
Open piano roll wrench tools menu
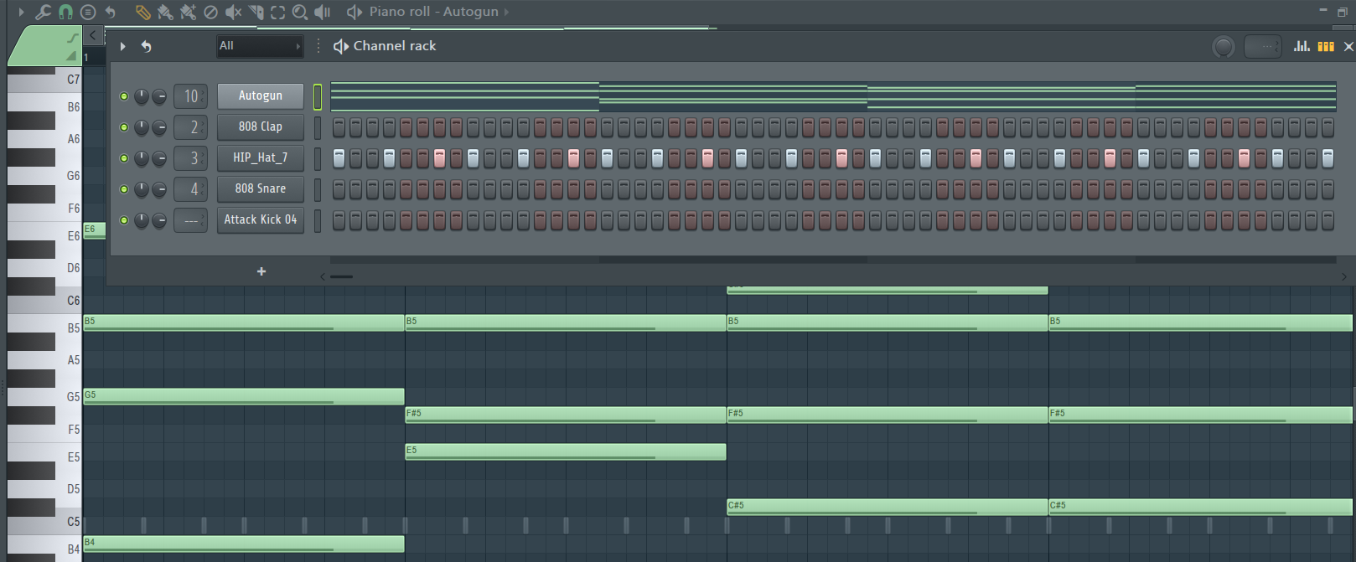[x=43, y=12]
